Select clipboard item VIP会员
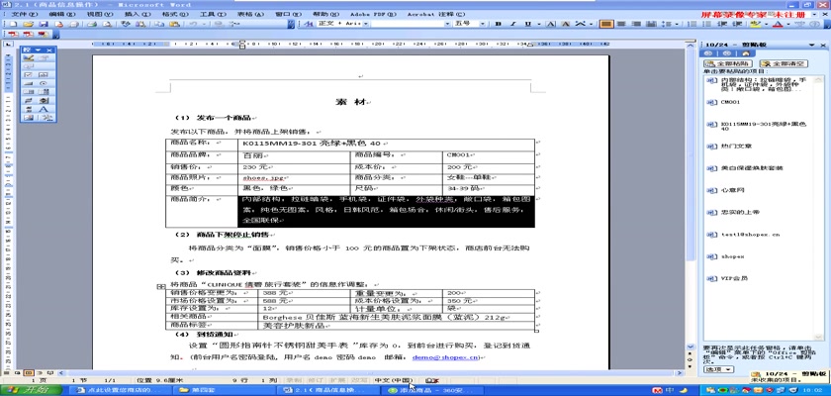The width and height of the screenshot is (831, 396). (x=734, y=278)
